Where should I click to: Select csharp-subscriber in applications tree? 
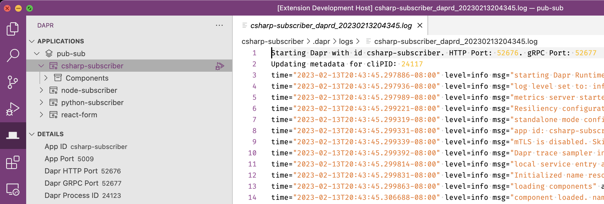(92, 66)
